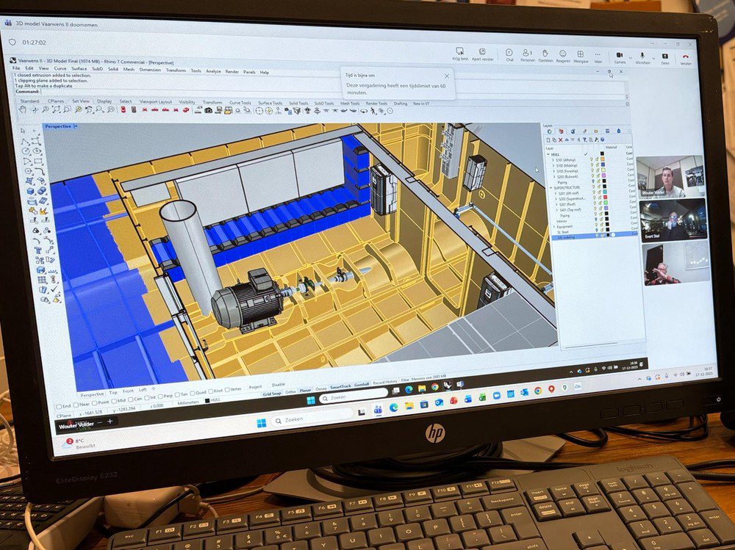Open the Teams Chat icon

click(509, 54)
